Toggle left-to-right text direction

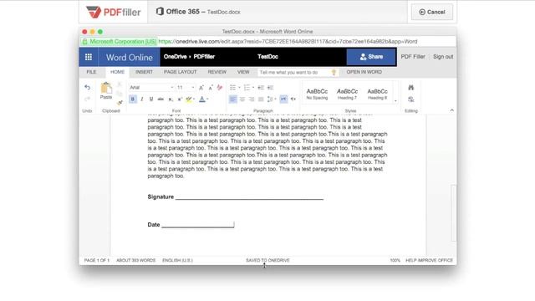pyautogui.click(x=283, y=99)
